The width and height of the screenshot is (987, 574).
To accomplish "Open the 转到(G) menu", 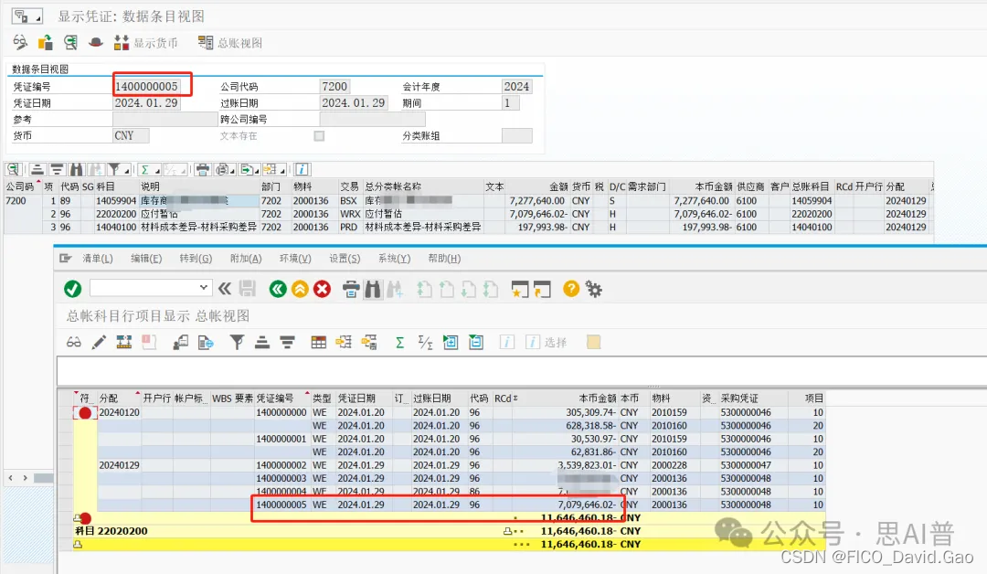I will (x=196, y=259).
